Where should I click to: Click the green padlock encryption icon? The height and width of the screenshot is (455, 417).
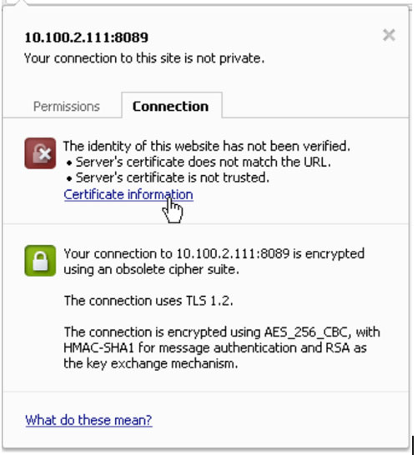point(40,261)
